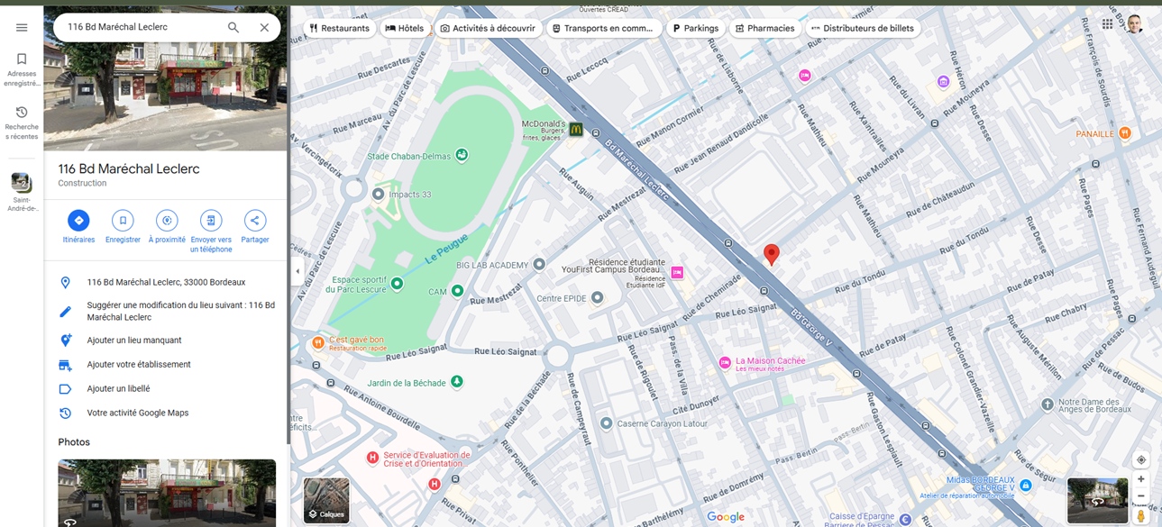Zoom in with plus button
This screenshot has height=527, width=1162.
(x=1140, y=480)
